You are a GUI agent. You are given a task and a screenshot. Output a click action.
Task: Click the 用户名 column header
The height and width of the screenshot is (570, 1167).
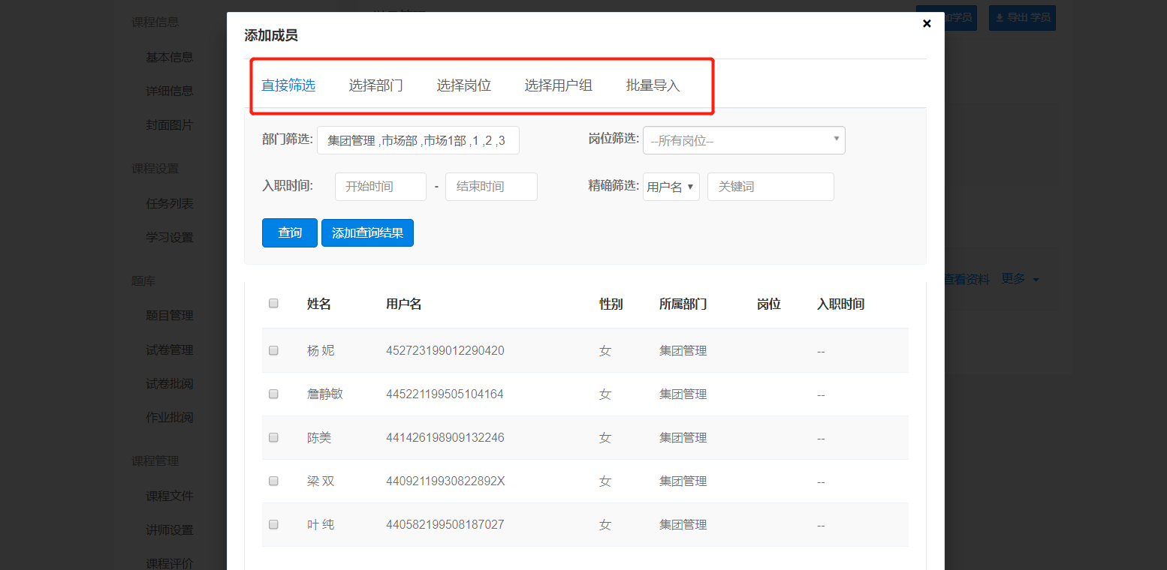pyautogui.click(x=404, y=304)
